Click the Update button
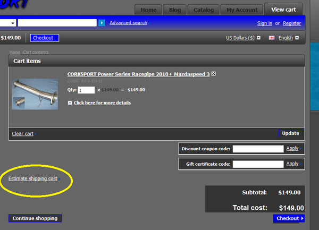This screenshot has width=319, height=230. pyautogui.click(x=290, y=133)
